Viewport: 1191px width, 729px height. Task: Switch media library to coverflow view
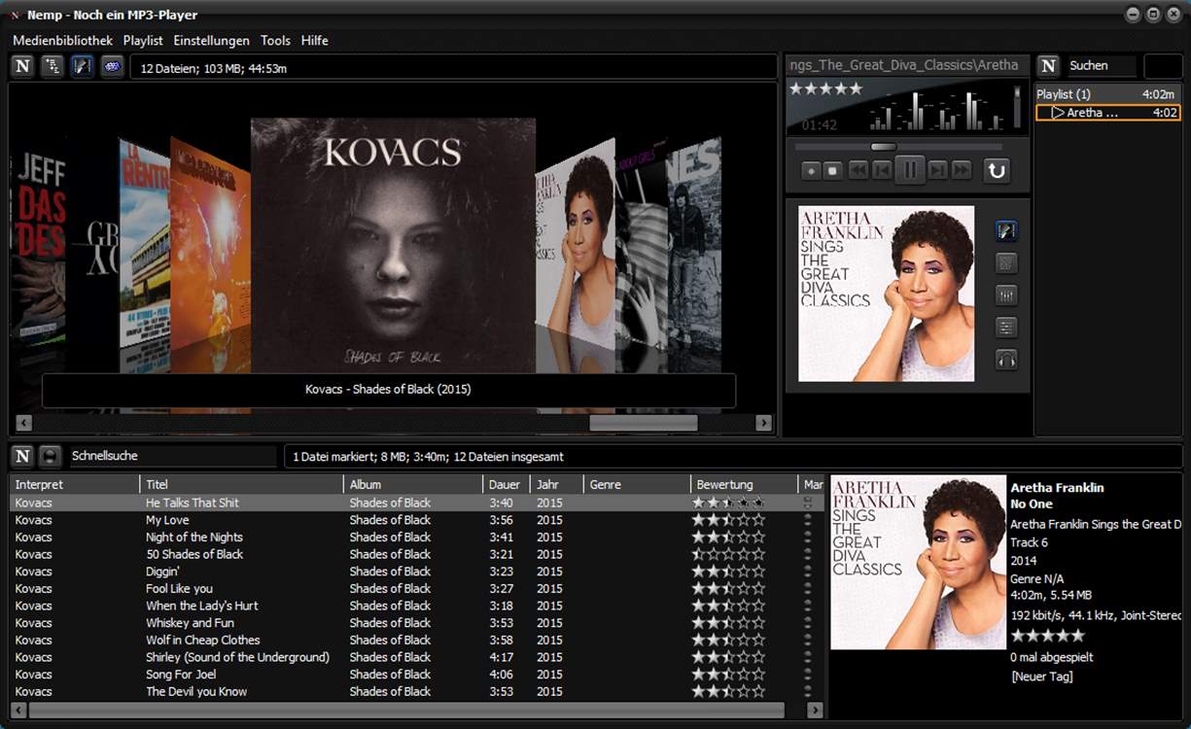click(83, 67)
